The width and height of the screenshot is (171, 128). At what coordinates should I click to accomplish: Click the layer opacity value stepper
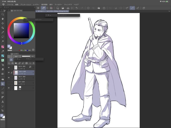tap(34, 56)
